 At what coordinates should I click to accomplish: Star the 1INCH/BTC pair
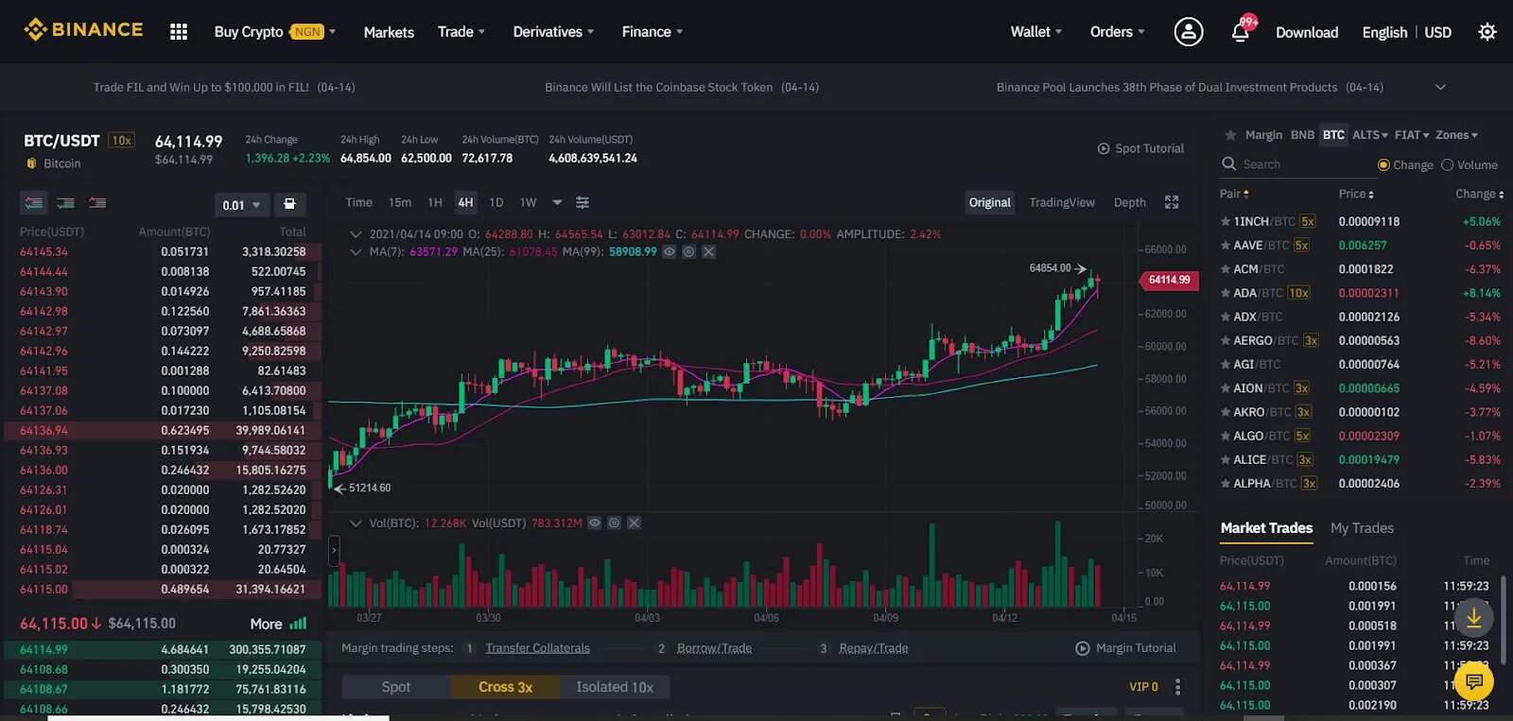(x=1226, y=221)
